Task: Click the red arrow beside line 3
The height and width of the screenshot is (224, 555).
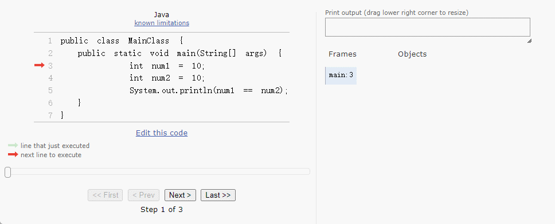Action: pyautogui.click(x=40, y=65)
